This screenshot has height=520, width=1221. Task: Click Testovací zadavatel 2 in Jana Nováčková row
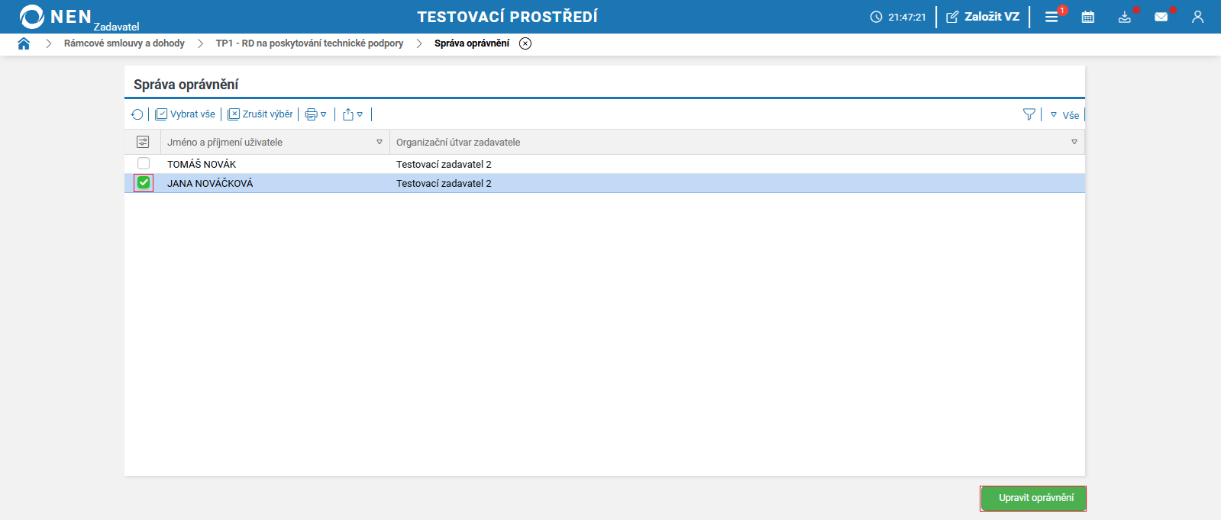(444, 183)
